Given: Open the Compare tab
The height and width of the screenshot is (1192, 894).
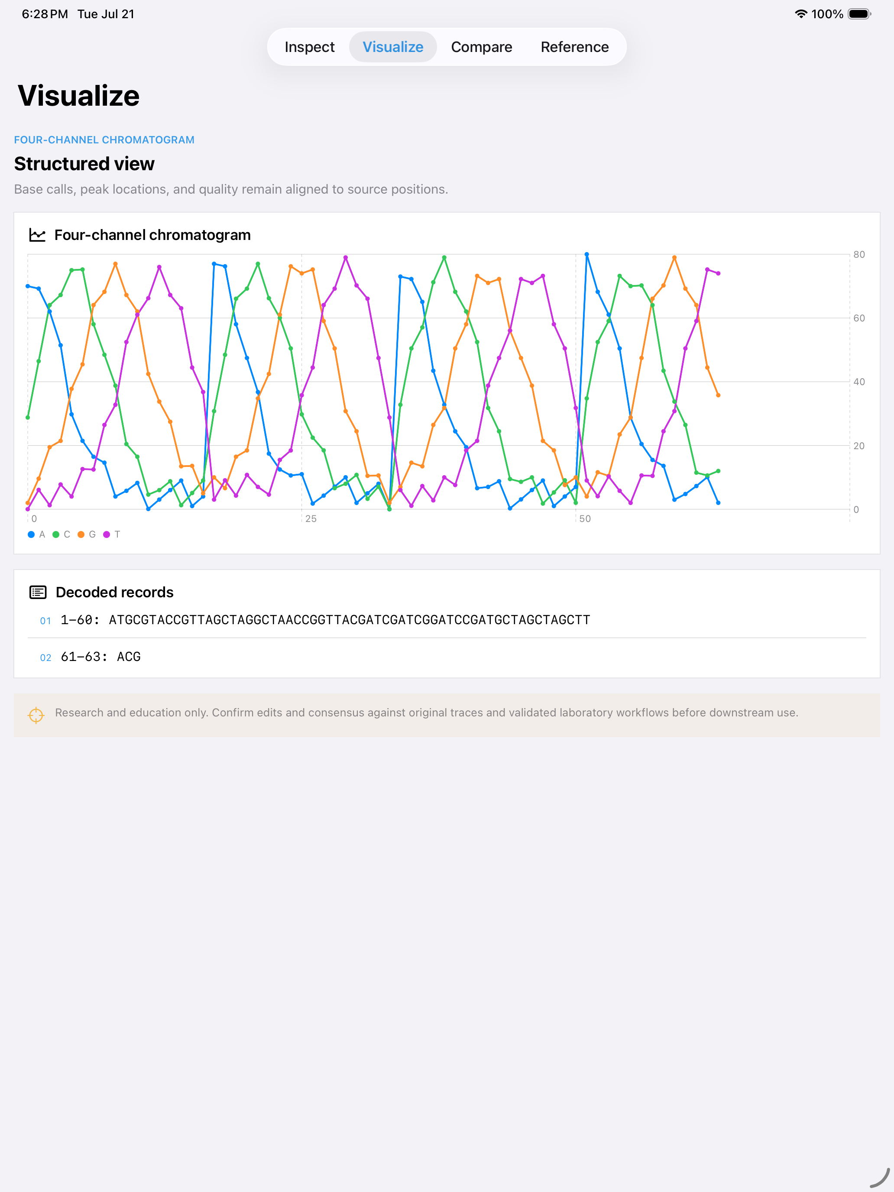Looking at the screenshot, I should click(x=481, y=47).
